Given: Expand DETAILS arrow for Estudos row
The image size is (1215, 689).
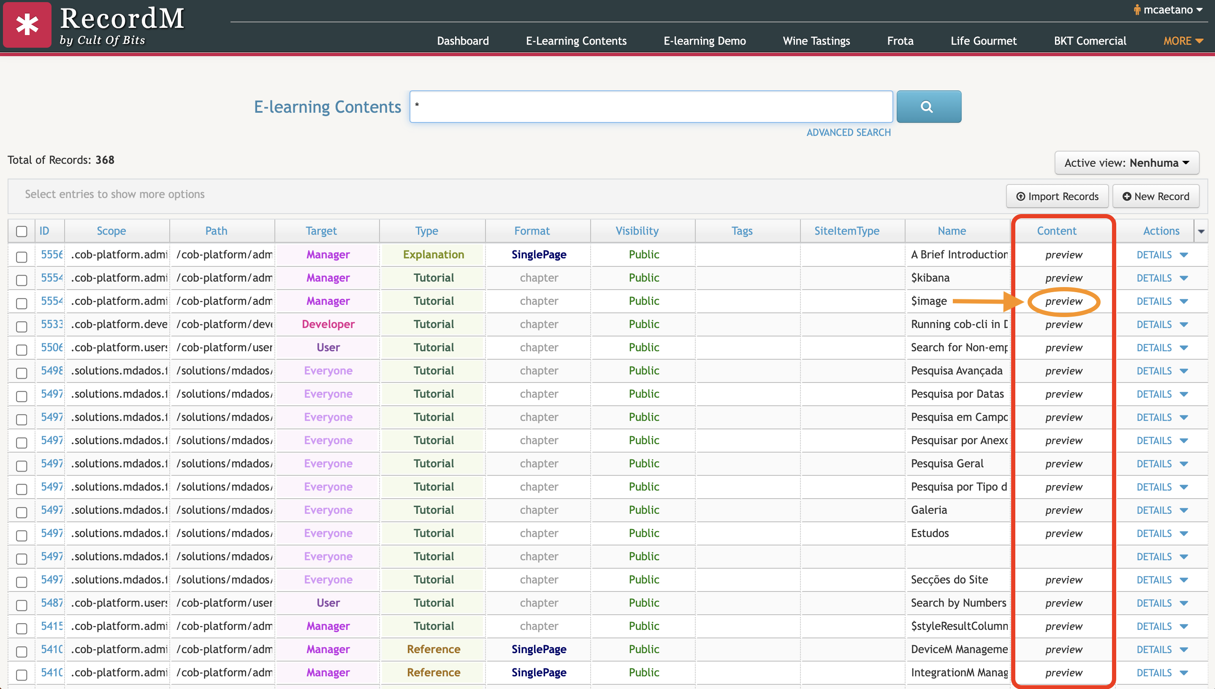Looking at the screenshot, I should (x=1184, y=533).
